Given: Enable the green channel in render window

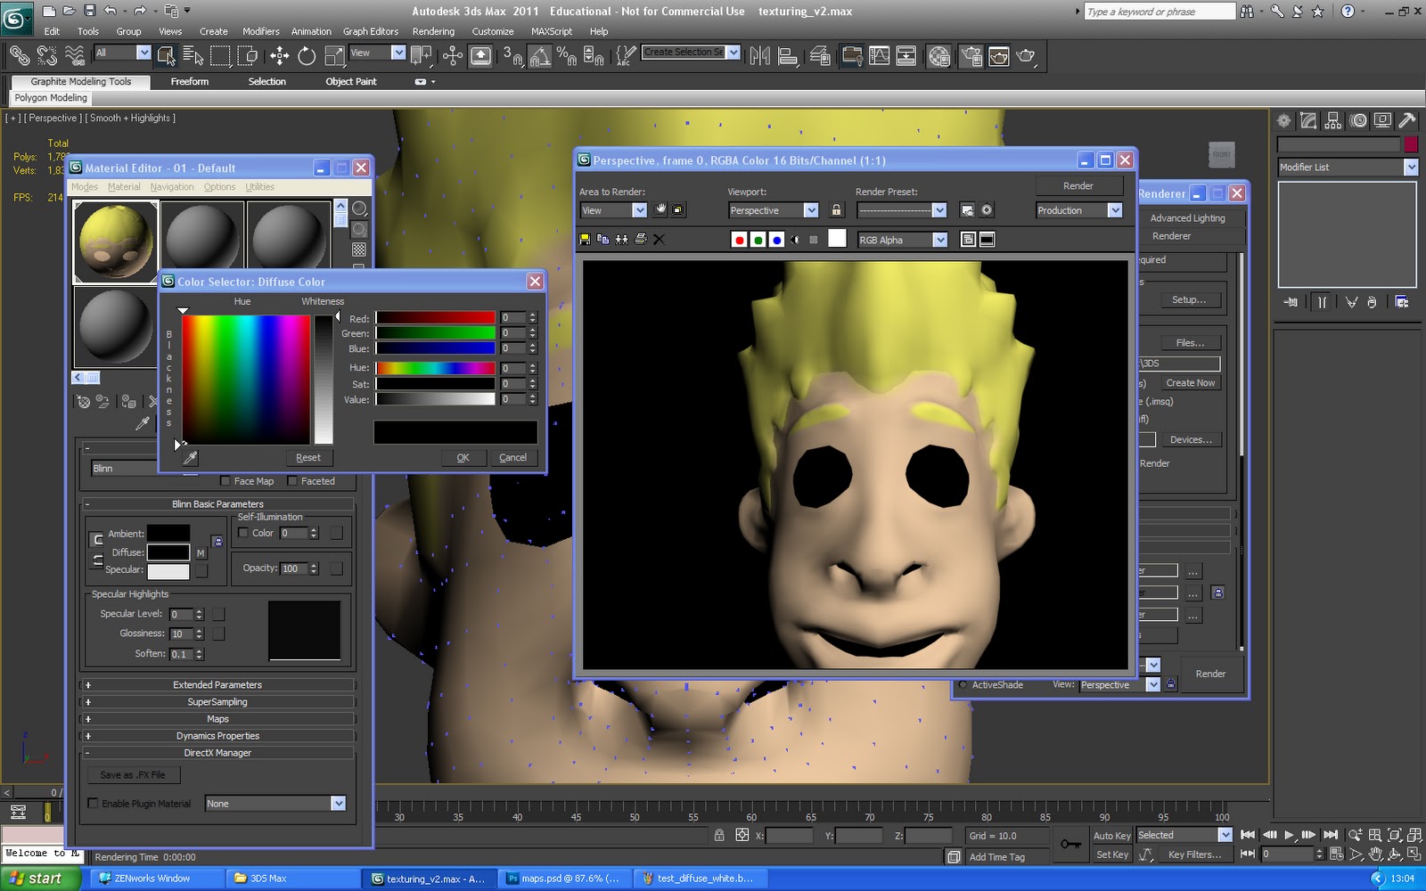Looking at the screenshot, I should tap(758, 240).
